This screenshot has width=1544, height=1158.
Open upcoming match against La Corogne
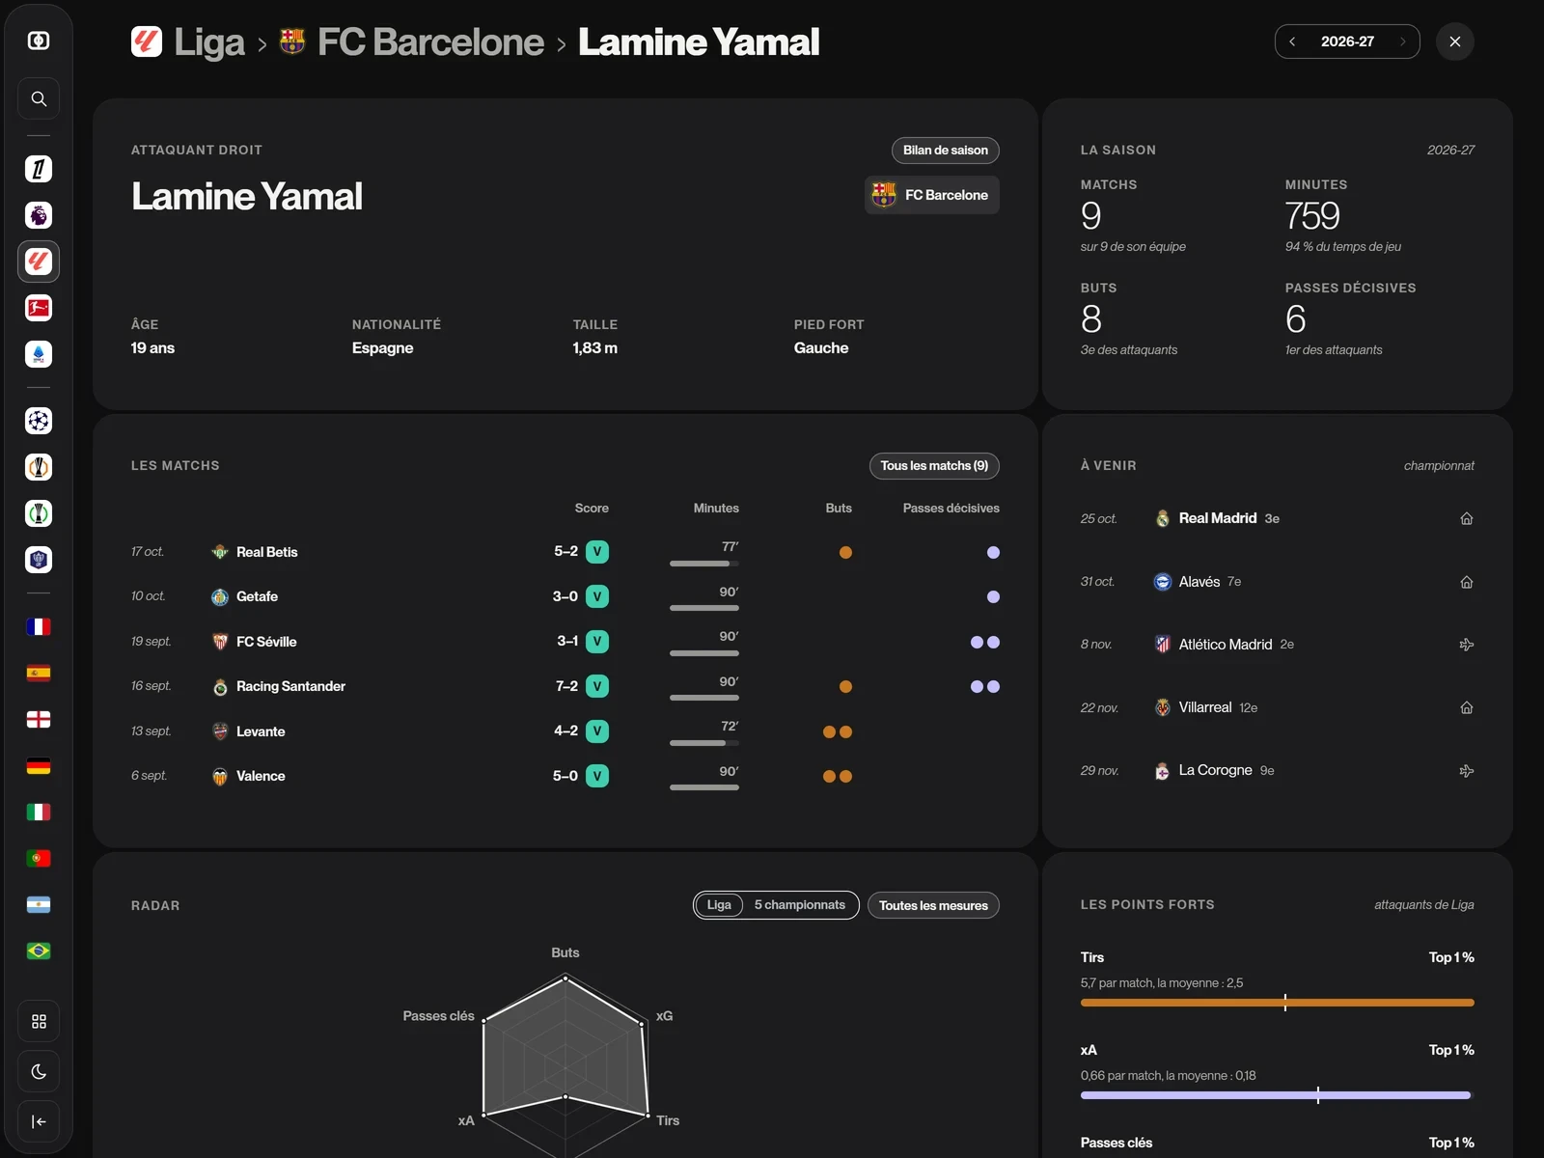click(1278, 770)
